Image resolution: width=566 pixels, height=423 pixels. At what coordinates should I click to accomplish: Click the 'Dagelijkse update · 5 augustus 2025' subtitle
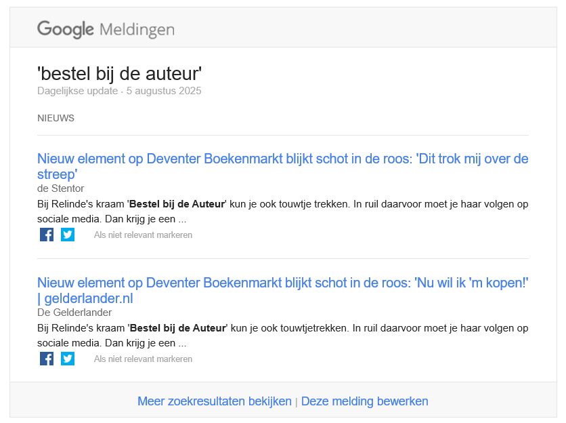click(x=119, y=90)
